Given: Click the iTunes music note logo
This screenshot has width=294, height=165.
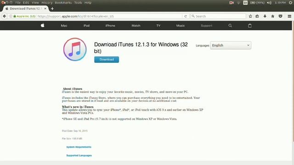Looking at the screenshot, I should pos(75,49).
